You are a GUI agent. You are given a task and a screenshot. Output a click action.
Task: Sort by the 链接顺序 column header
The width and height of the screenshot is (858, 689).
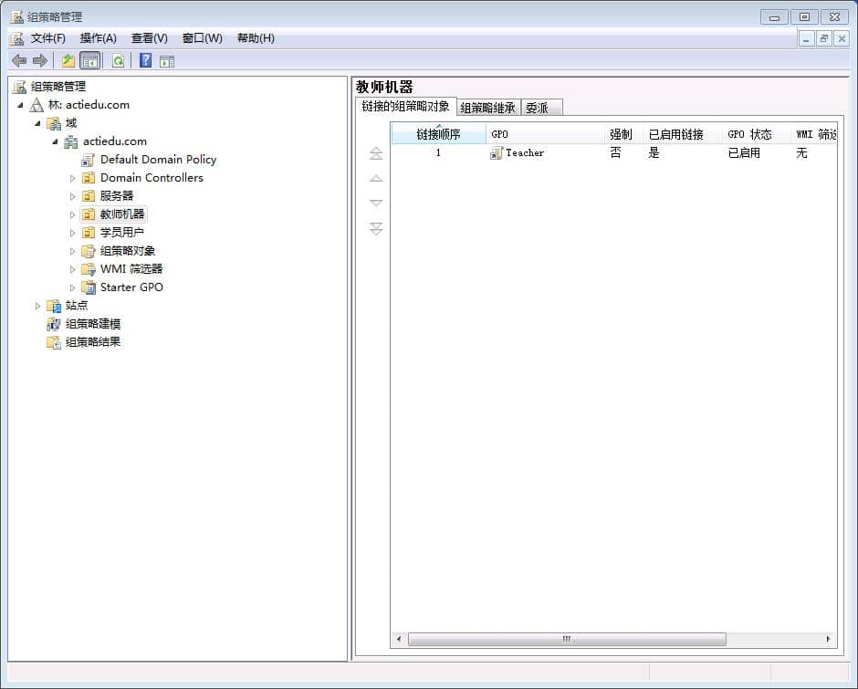[438, 134]
